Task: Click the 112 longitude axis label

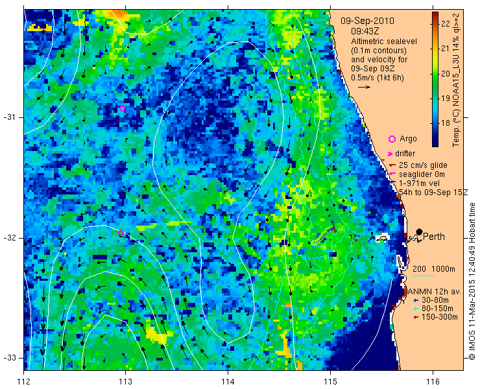Action: tap(23, 382)
